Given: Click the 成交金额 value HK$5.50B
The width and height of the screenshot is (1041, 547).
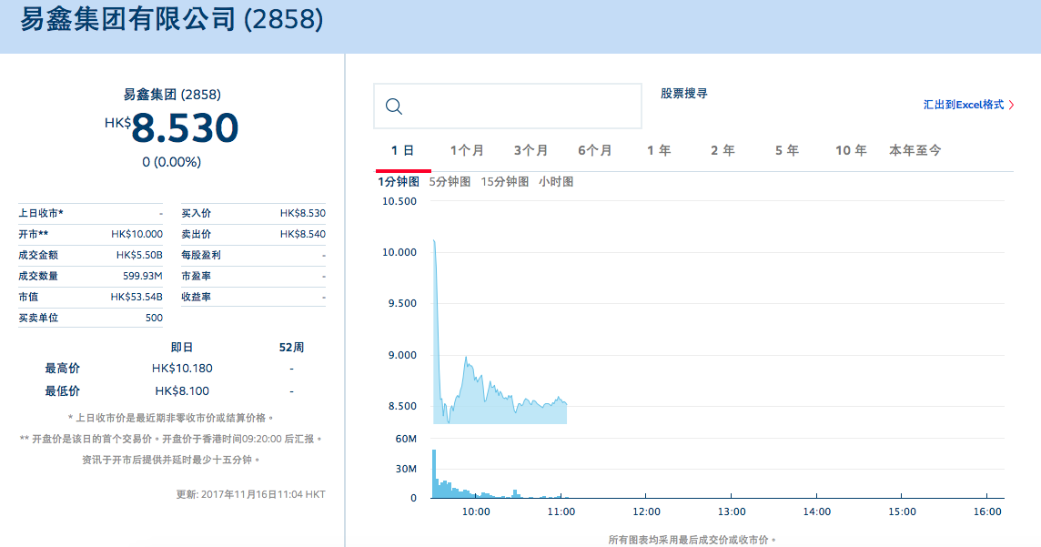Looking at the screenshot, I should pyautogui.click(x=139, y=255).
